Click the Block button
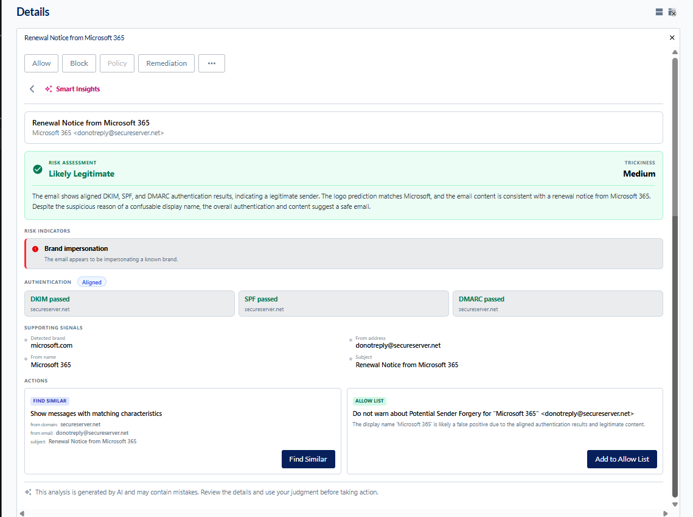693x517 pixels. point(79,63)
